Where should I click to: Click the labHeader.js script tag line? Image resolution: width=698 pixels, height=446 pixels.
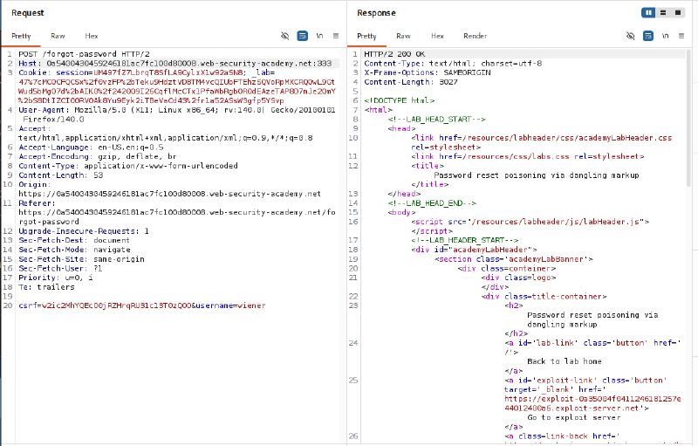point(530,222)
